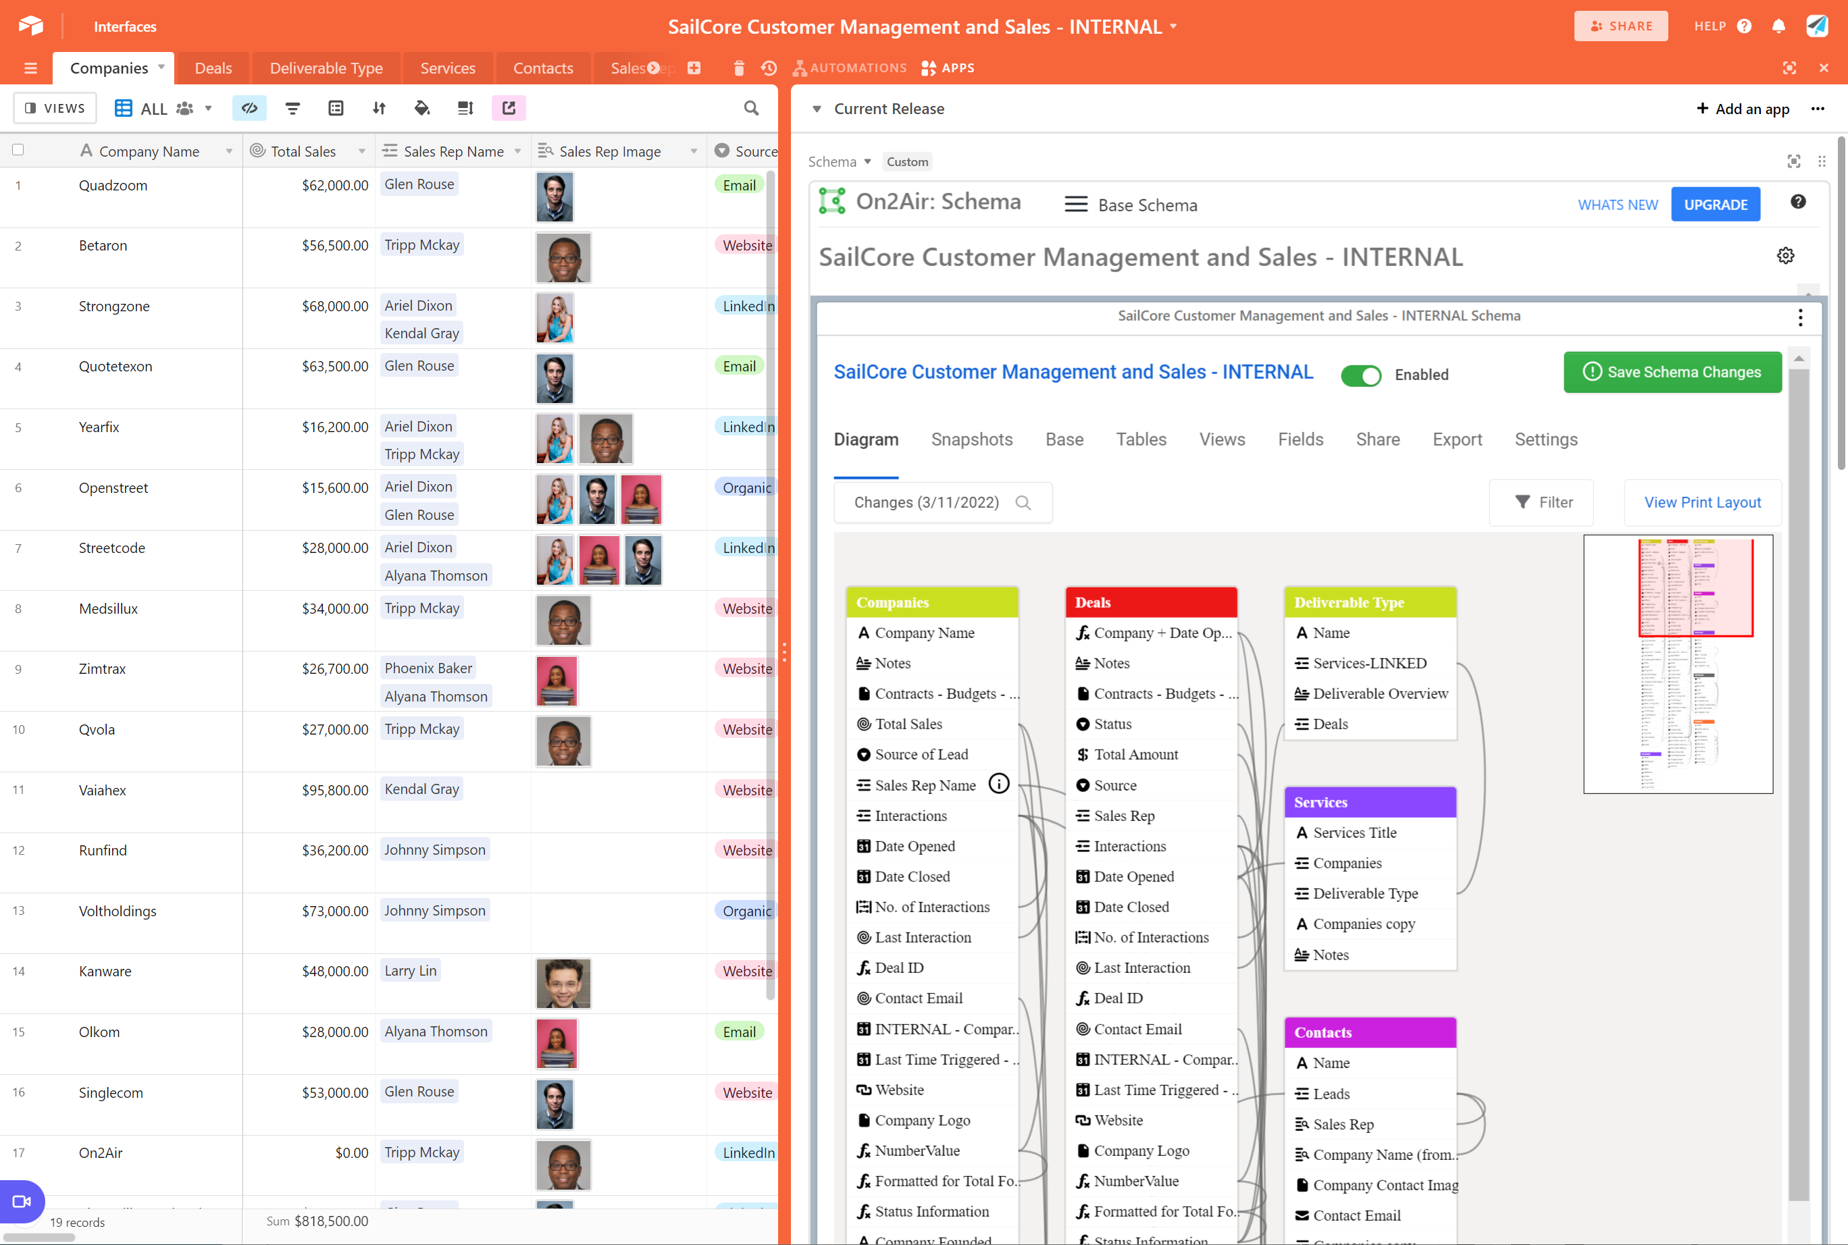Open the View Print Layout link
This screenshot has width=1848, height=1245.
pos(1702,502)
